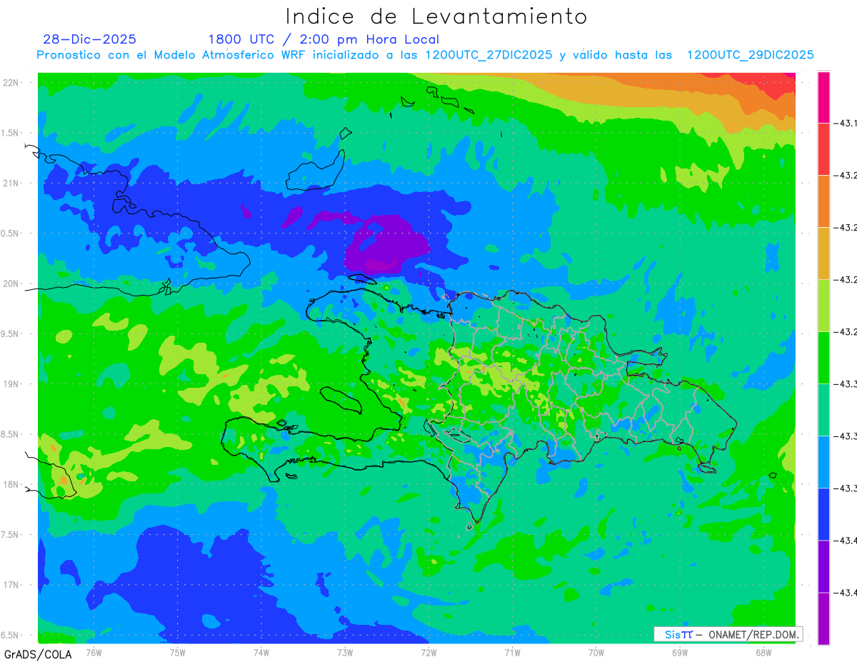Click the "1200UTC_27DIC2025" initialization time text
This screenshot has width=857, height=662.
click(x=488, y=55)
